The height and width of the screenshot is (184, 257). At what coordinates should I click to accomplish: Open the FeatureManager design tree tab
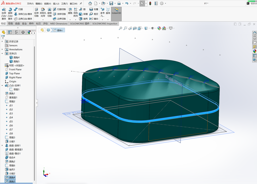(4, 32)
